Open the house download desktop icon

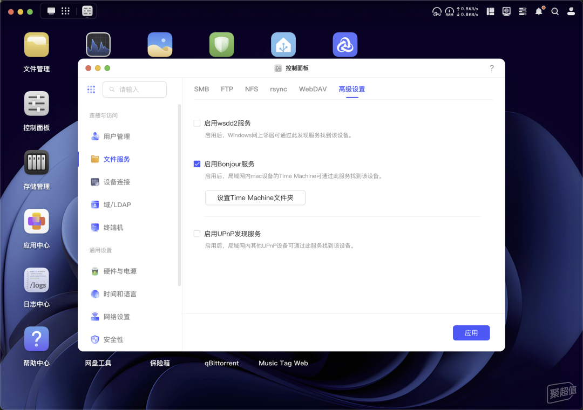pyautogui.click(x=283, y=45)
